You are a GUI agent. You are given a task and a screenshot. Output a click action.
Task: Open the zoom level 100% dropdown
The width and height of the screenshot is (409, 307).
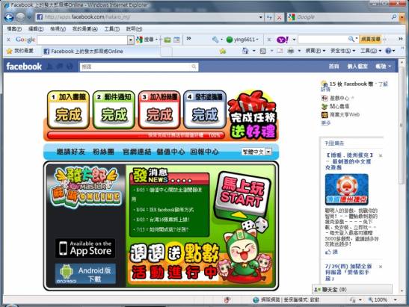(x=396, y=300)
